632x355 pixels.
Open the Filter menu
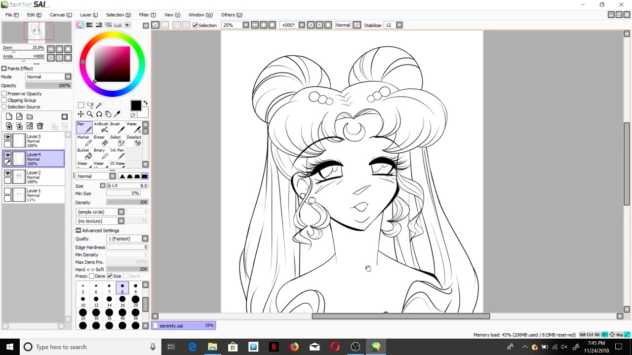pos(147,15)
